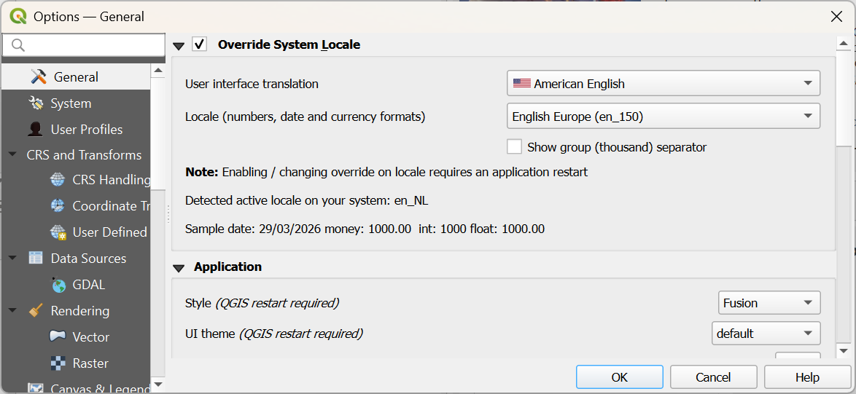Click the General wrench icon in sidebar
The height and width of the screenshot is (394, 856).
[x=39, y=77]
